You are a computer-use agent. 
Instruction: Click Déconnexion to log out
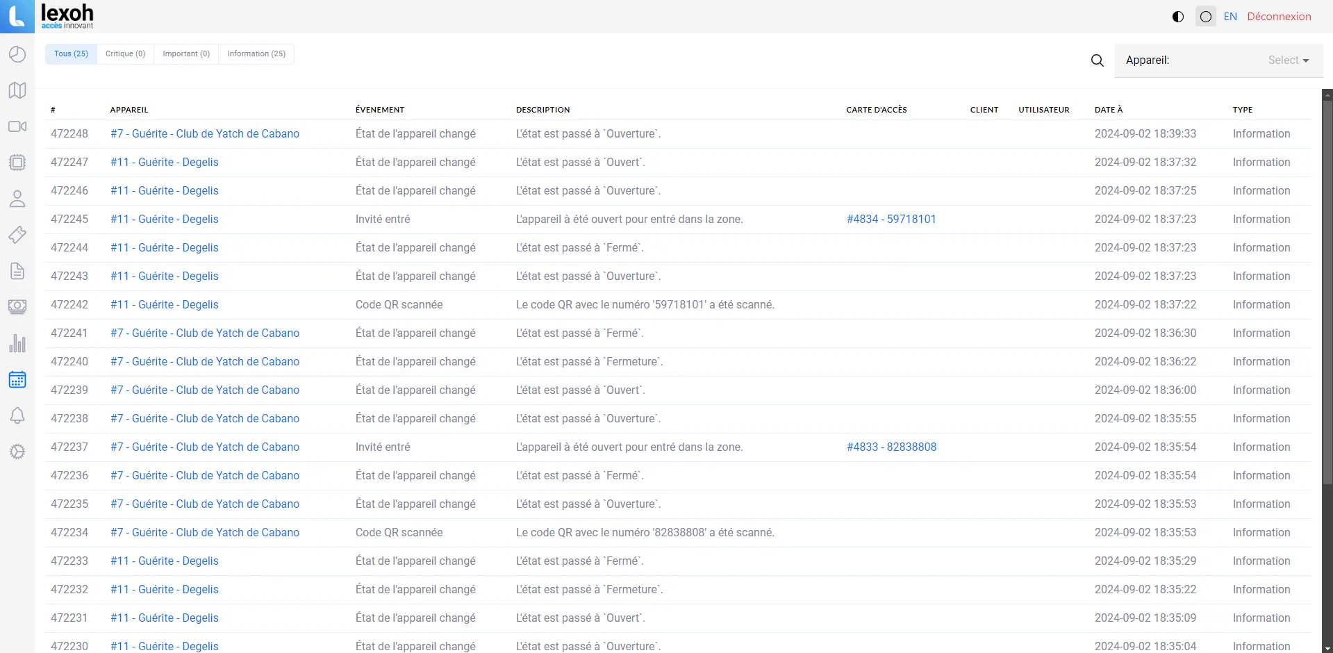coord(1279,17)
